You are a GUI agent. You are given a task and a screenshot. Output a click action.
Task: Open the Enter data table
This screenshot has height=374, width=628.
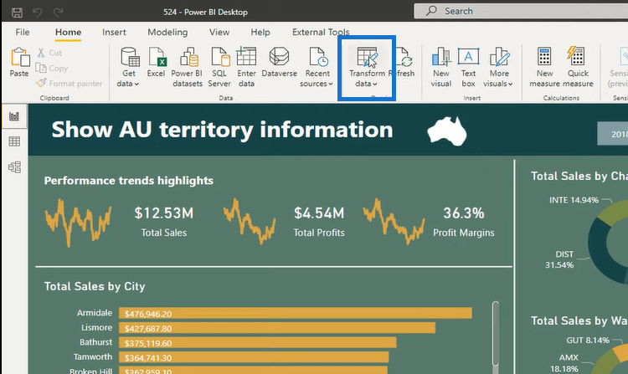click(246, 67)
